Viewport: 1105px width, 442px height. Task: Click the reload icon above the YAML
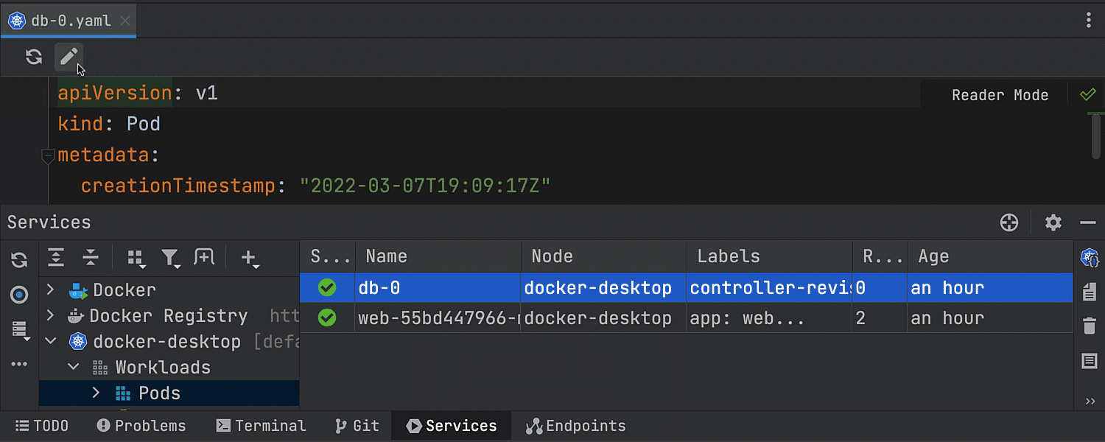[34, 57]
